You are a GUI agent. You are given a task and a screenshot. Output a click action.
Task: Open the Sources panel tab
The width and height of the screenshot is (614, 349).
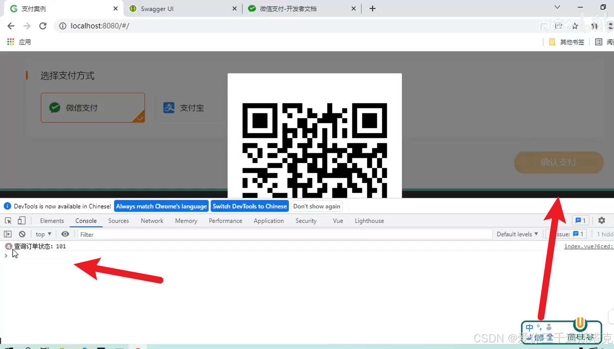pos(119,221)
